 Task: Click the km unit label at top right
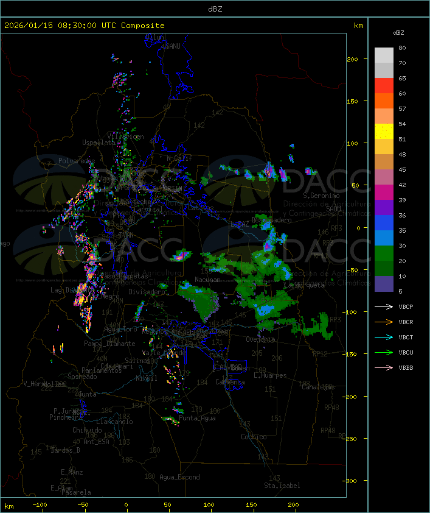[358, 26]
